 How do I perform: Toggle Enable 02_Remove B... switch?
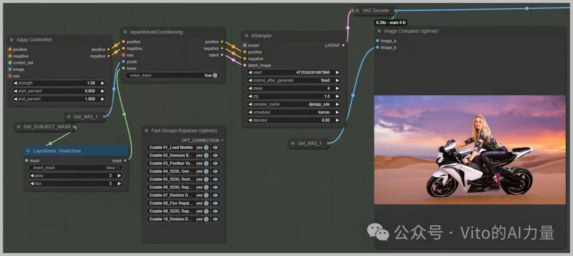coord(206,156)
